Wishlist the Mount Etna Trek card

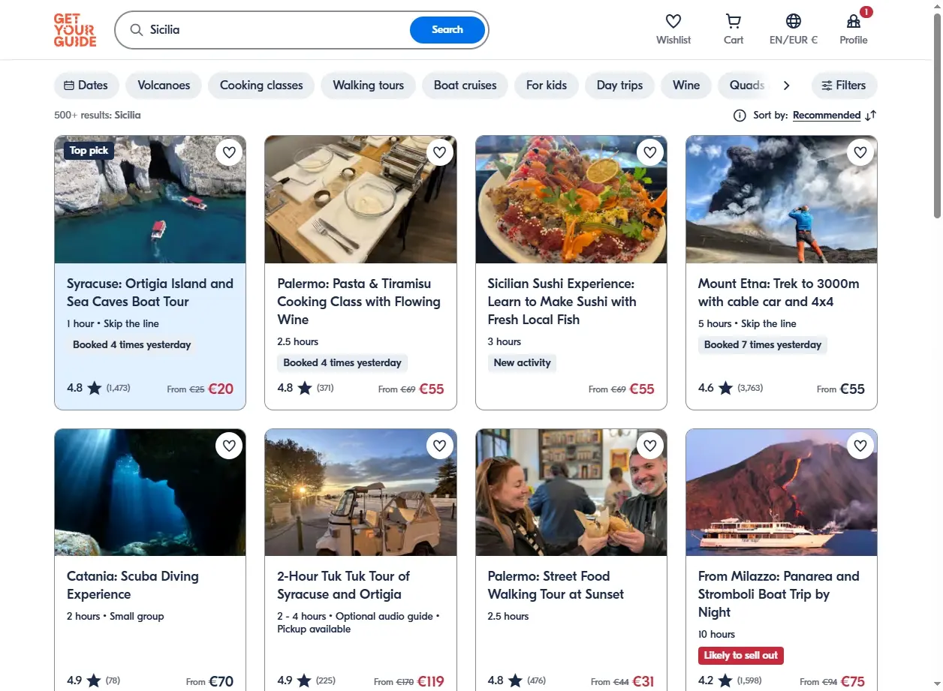tap(860, 152)
